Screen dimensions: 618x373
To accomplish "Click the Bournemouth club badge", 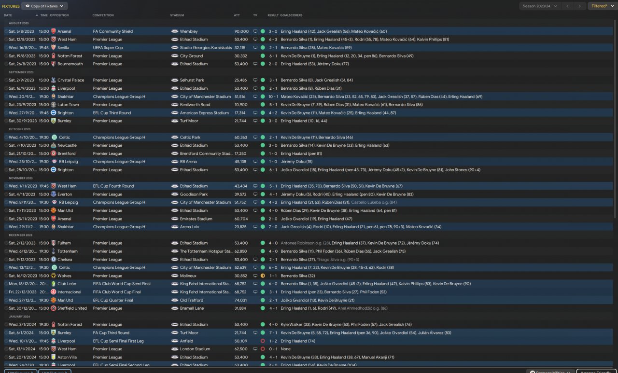I will pos(54,64).
